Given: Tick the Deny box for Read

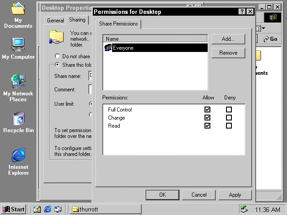Looking at the screenshot, I should tap(229, 126).
